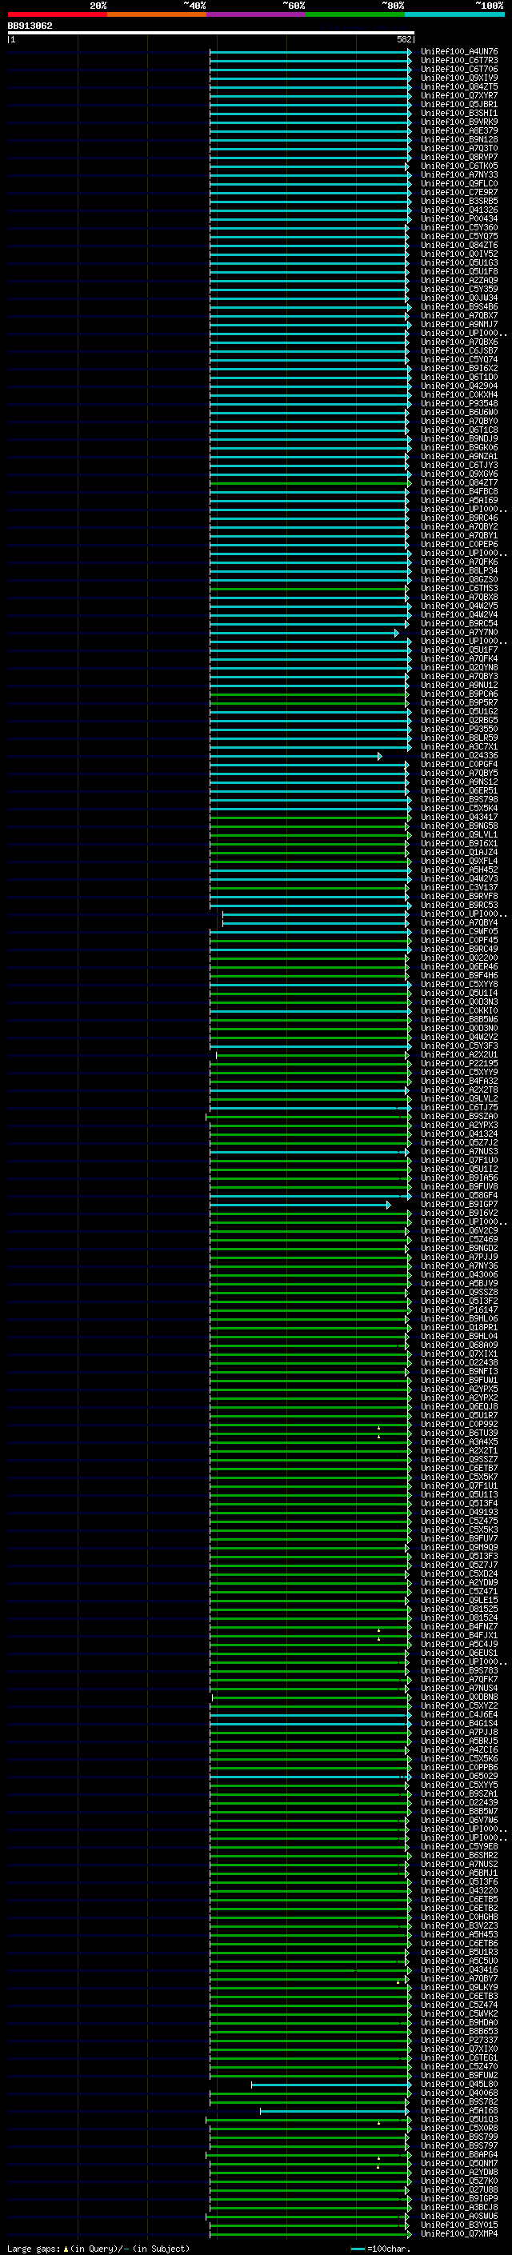Open hit UniRef100_Q8RVP7

(459, 158)
